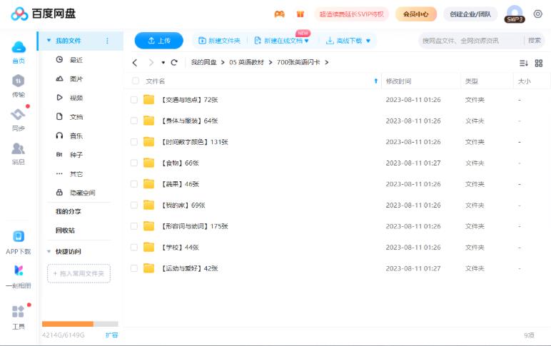The width and height of the screenshot is (551, 346).
Task: Click the 新建文件夹 button
Action: 219,41
